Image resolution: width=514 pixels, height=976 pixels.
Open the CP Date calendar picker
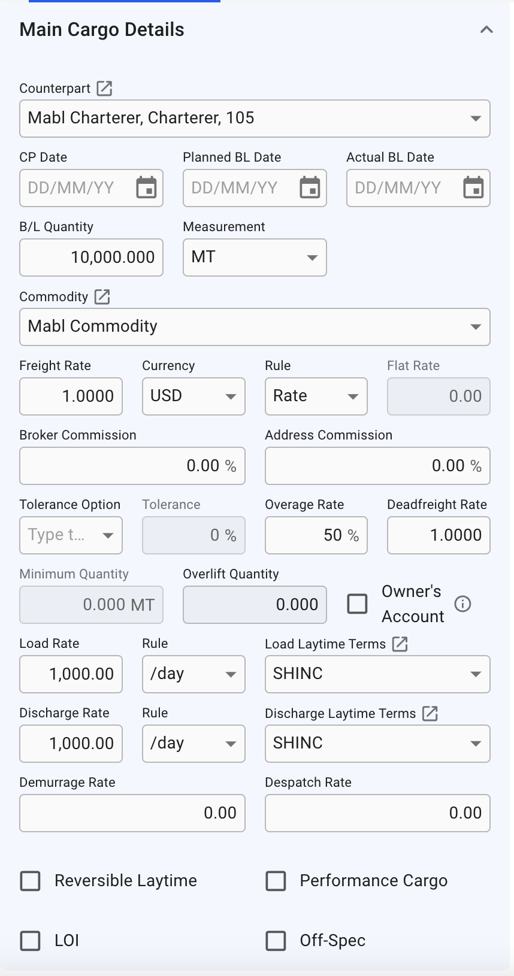[146, 188]
